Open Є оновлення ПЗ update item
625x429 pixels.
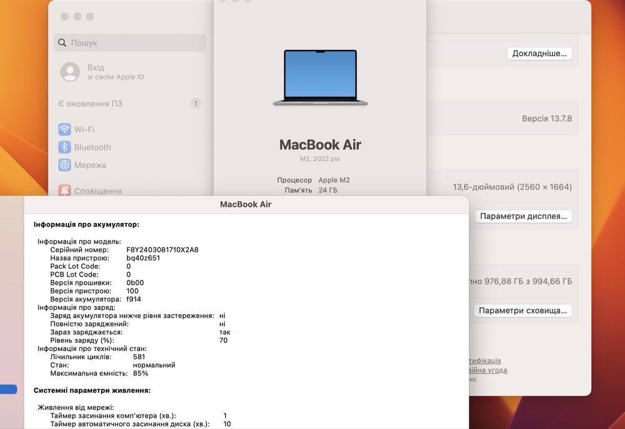[130, 104]
